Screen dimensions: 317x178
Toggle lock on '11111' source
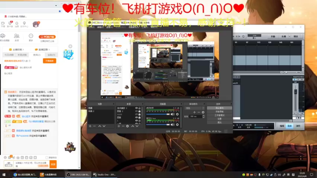click(x=139, y=114)
